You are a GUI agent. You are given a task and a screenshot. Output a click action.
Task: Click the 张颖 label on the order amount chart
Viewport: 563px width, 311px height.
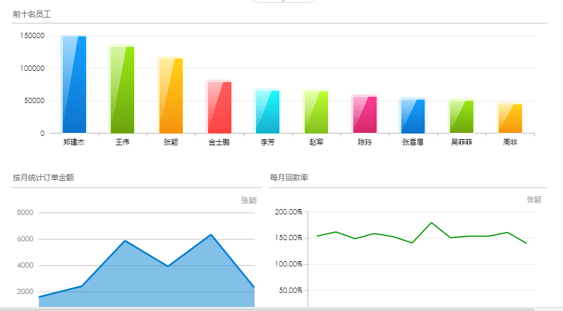coord(248,200)
